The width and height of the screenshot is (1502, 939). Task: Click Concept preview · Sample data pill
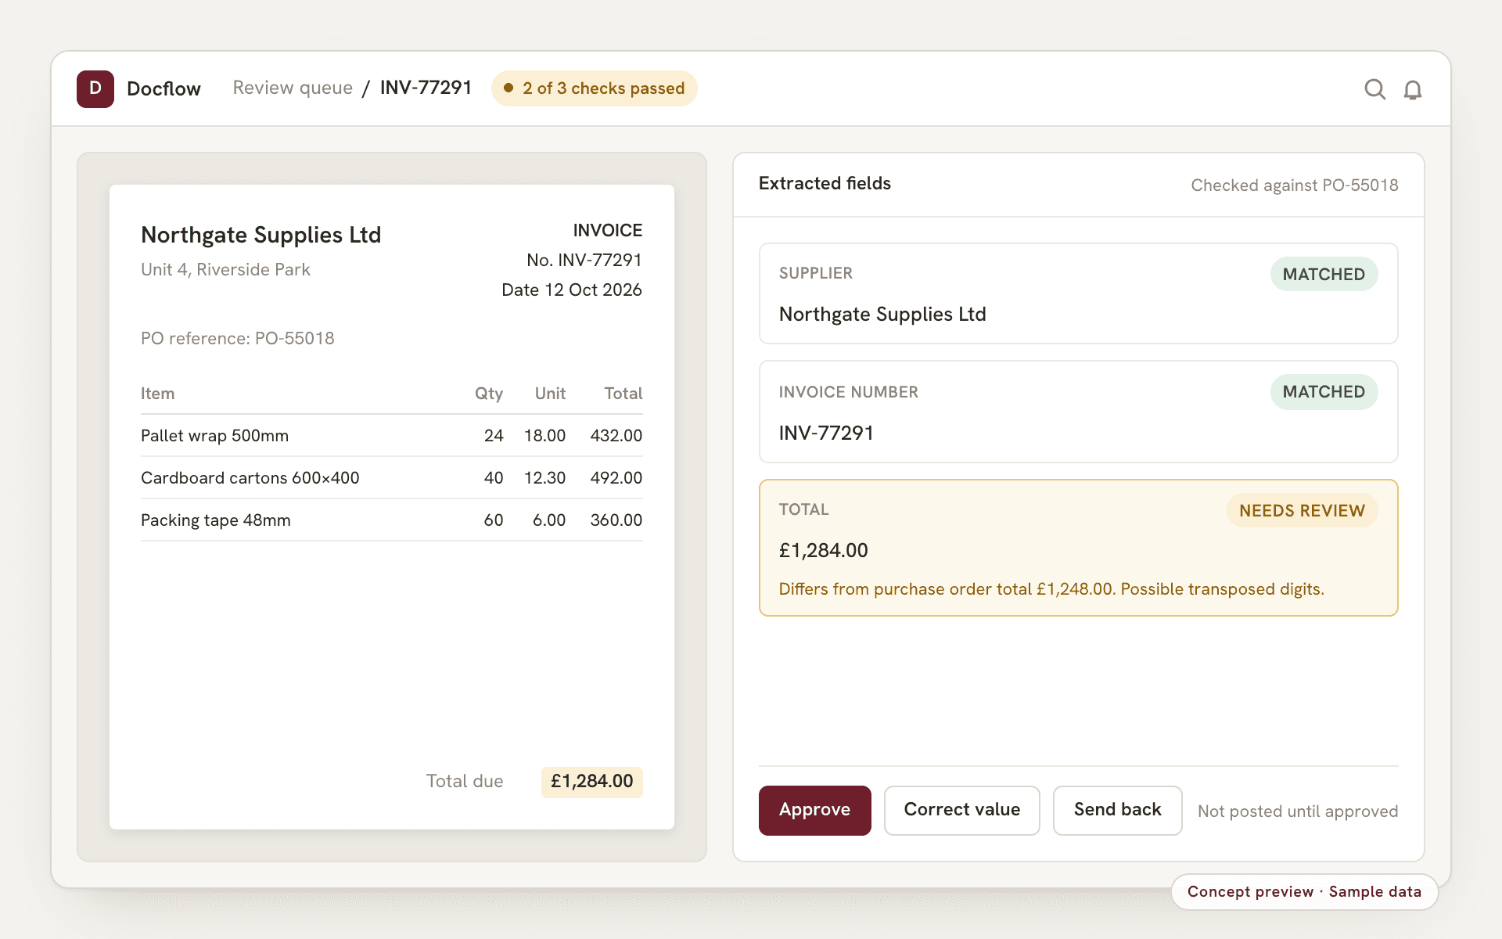pos(1304,892)
